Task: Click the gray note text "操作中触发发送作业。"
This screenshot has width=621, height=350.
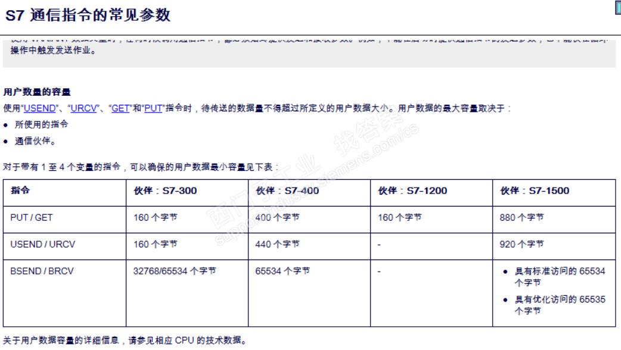Action: point(53,51)
